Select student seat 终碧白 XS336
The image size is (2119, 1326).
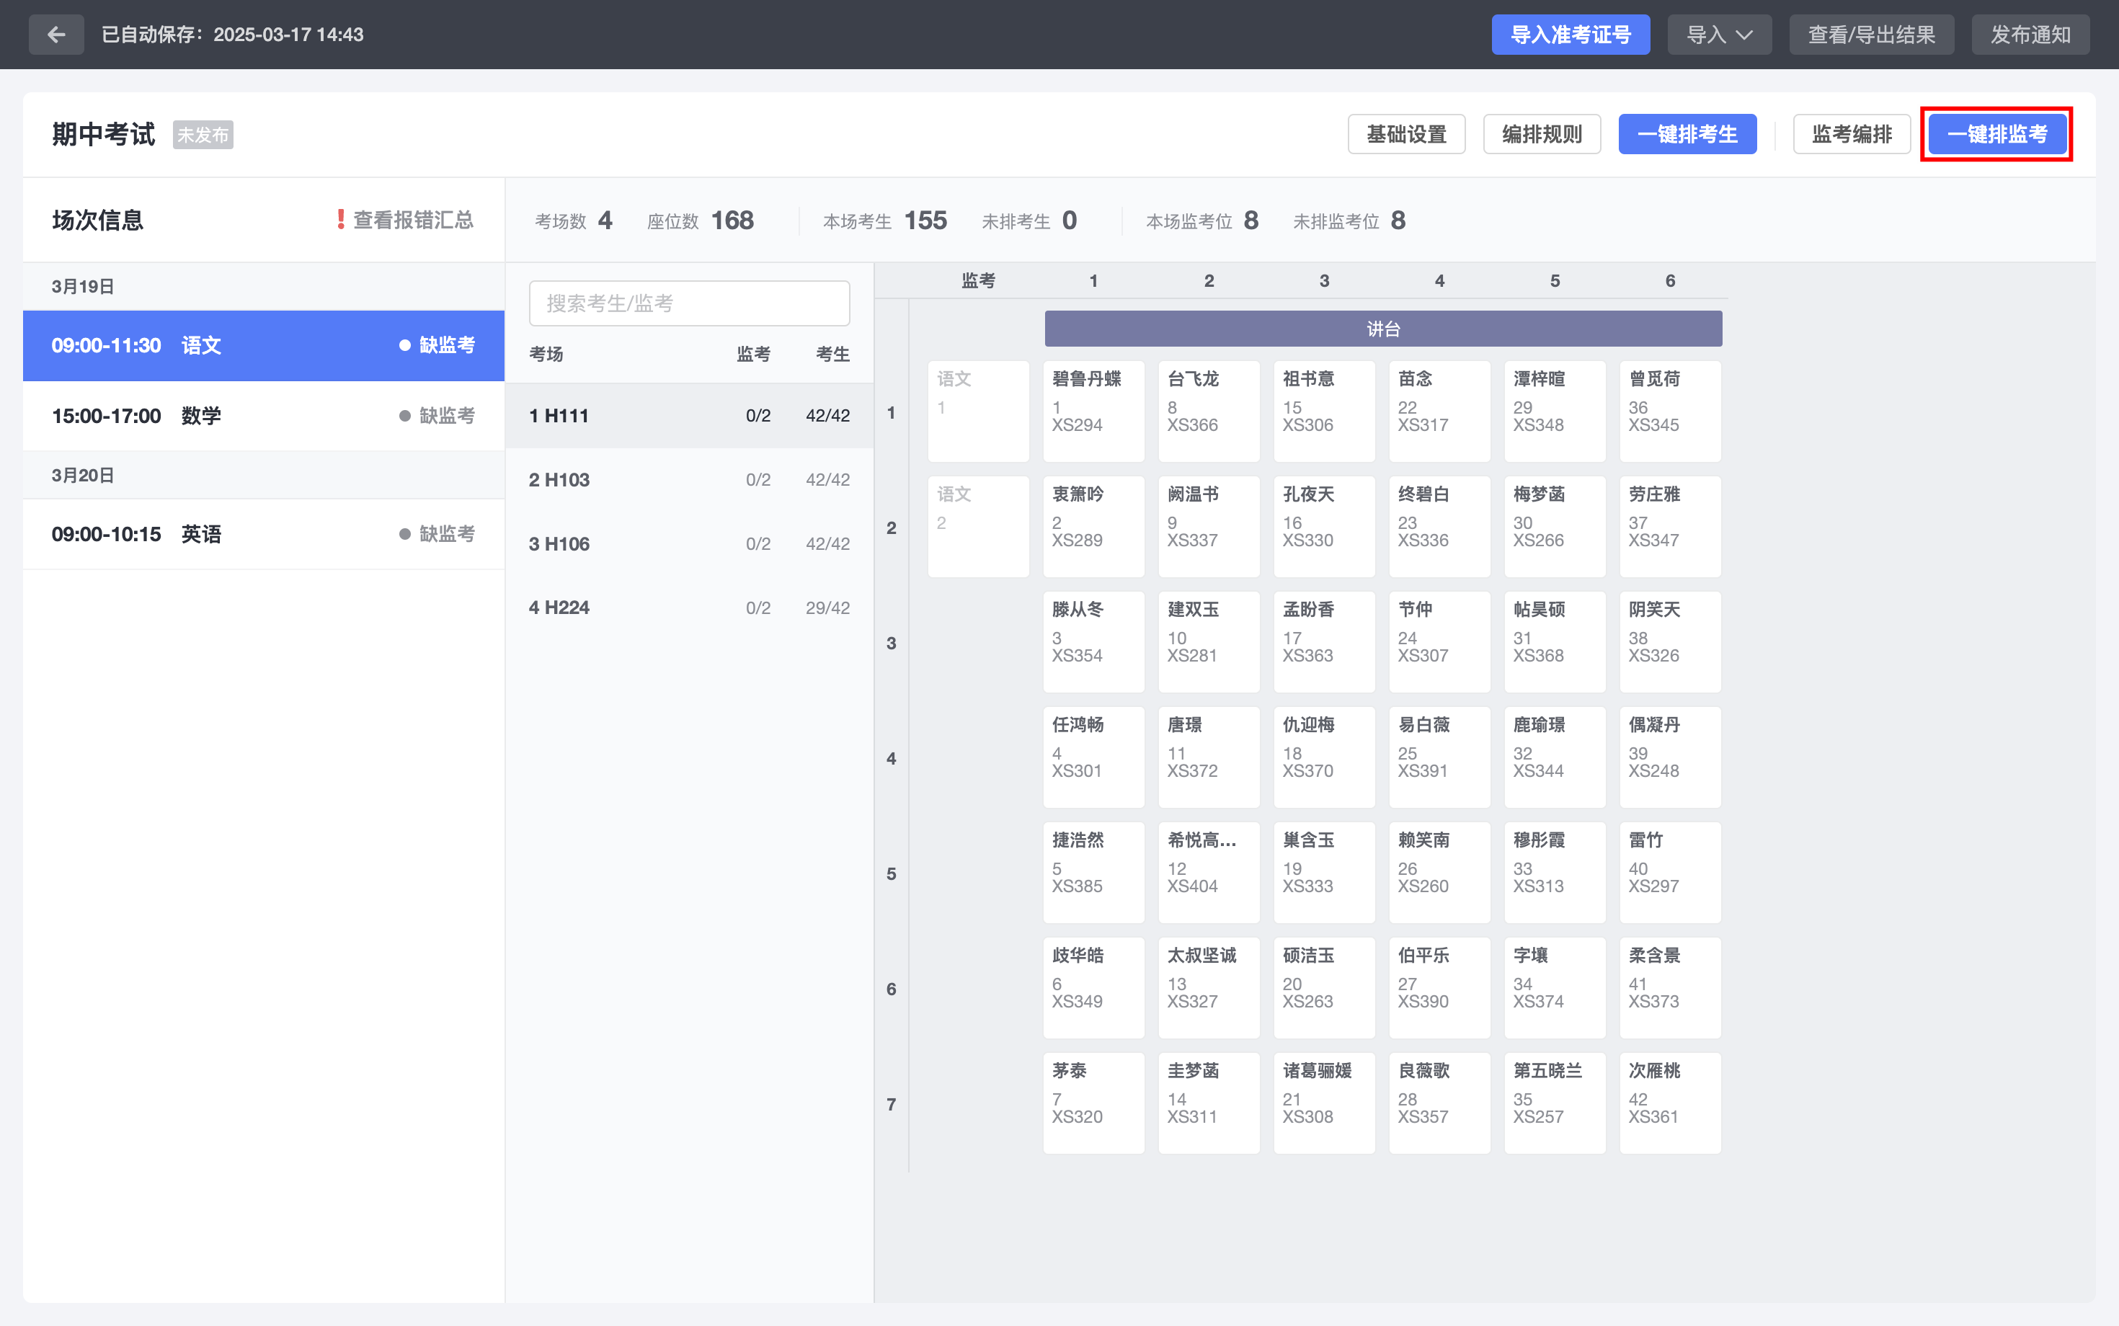pos(1439,526)
